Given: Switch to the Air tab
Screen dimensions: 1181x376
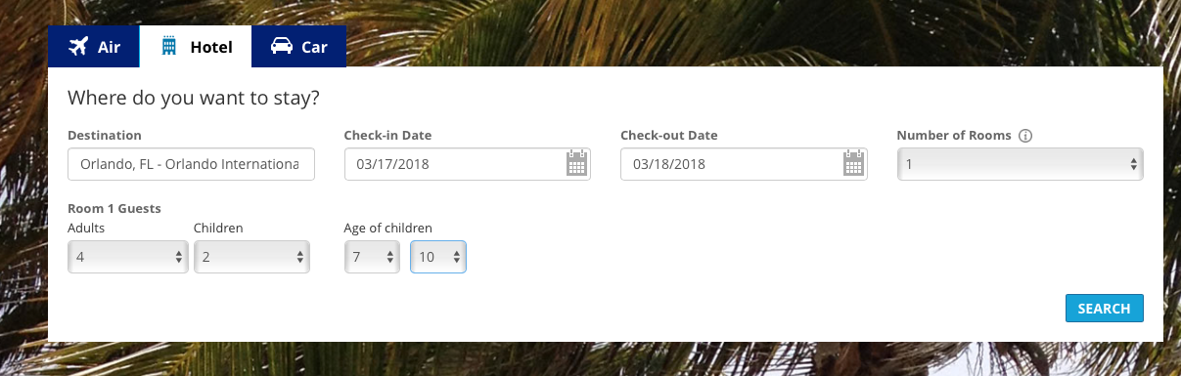Looking at the screenshot, I should (94, 46).
